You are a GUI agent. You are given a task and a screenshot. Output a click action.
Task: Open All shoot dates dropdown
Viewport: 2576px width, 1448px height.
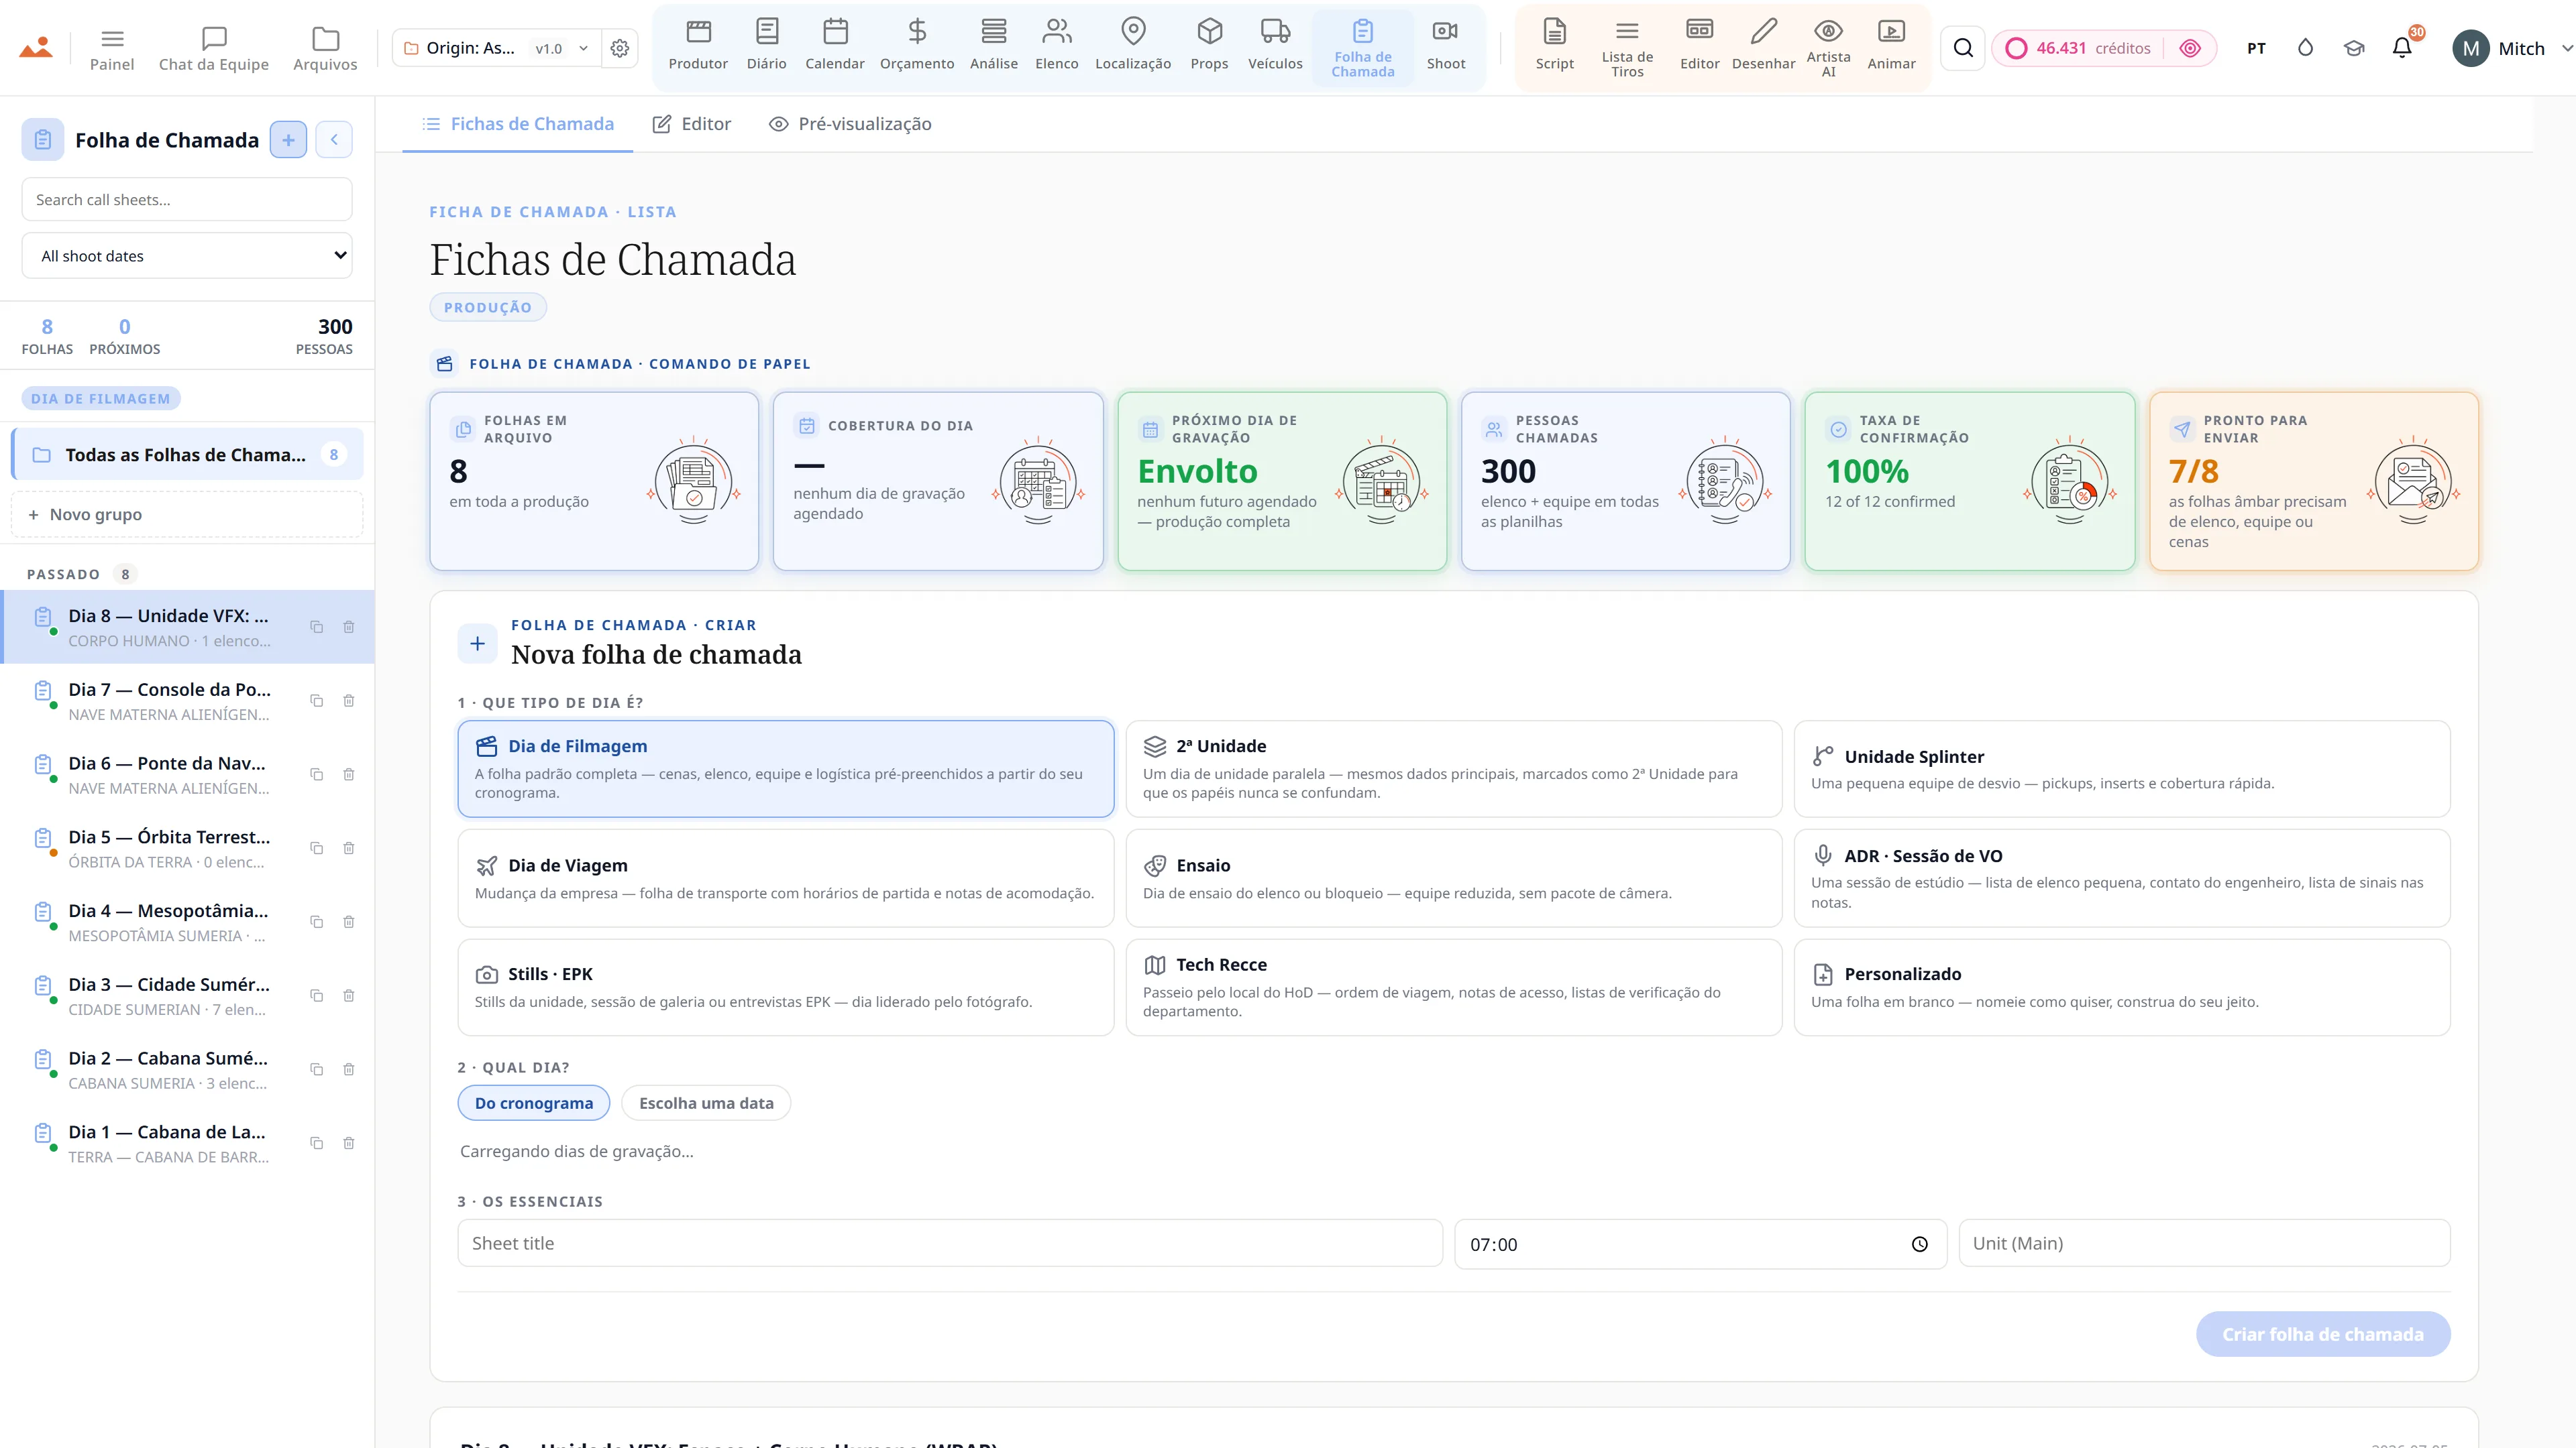187,256
